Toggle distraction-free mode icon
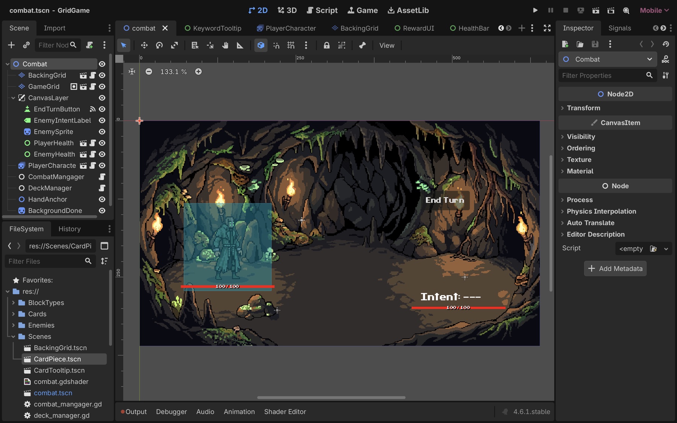This screenshot has height=423, width=677. (x=547, y=28)
